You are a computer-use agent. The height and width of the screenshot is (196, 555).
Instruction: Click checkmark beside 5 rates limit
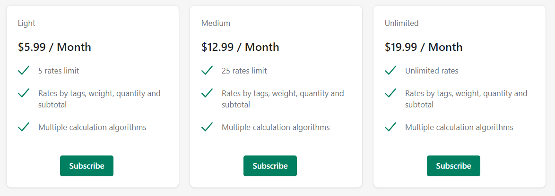click(x=23, y=71)
